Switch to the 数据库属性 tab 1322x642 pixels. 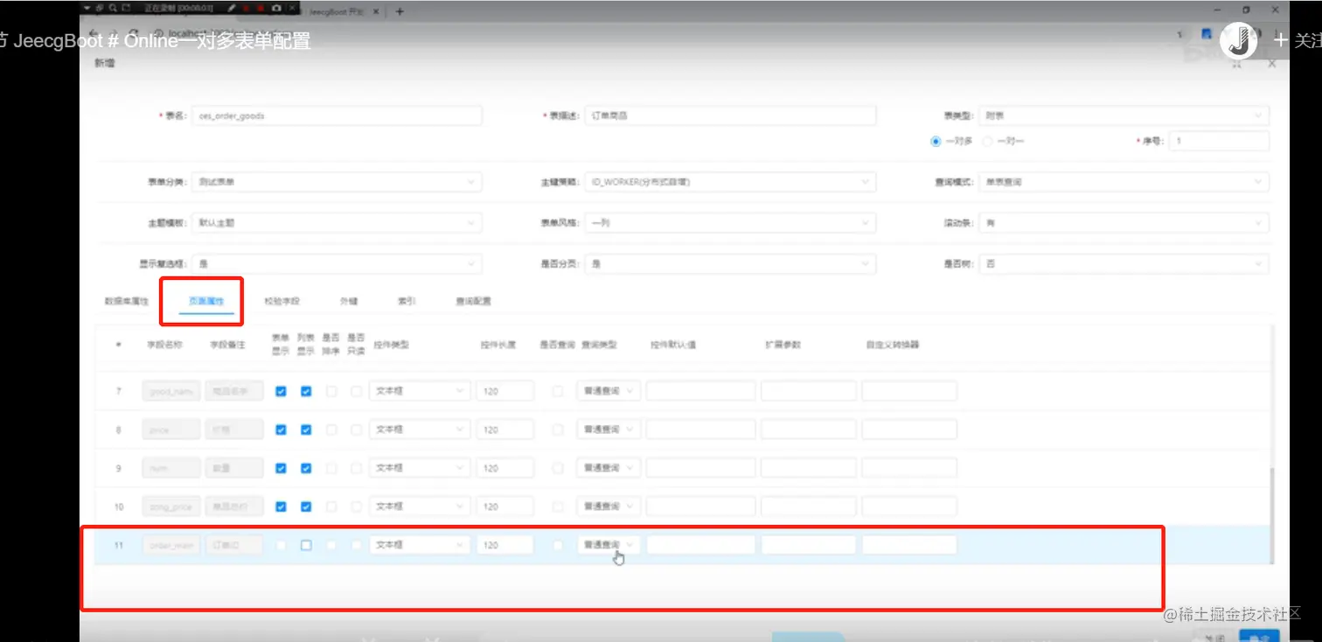(127, 301)
